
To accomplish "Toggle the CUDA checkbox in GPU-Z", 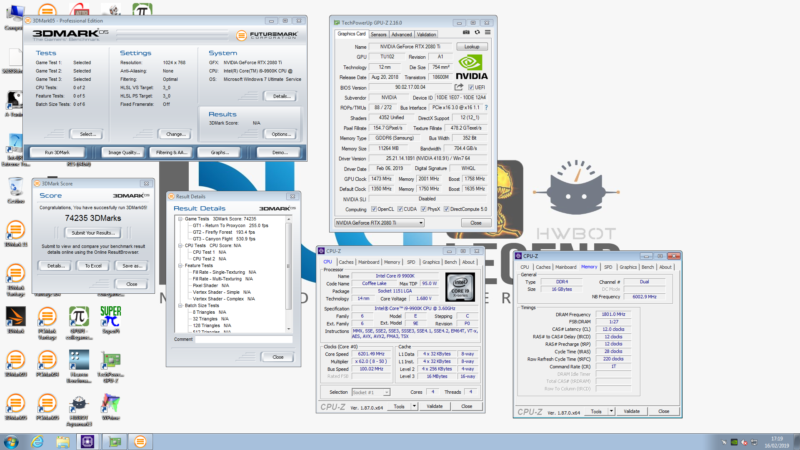I will pos(400,209).
